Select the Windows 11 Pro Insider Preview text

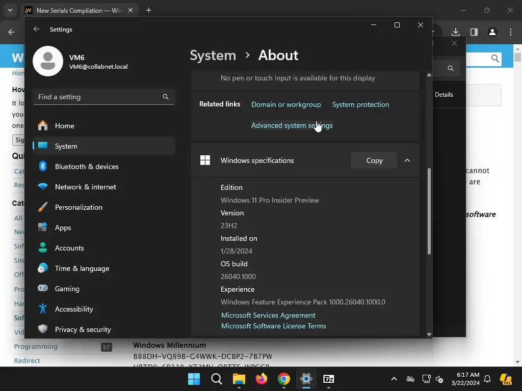pyautogui.click(x=270, y=200)
